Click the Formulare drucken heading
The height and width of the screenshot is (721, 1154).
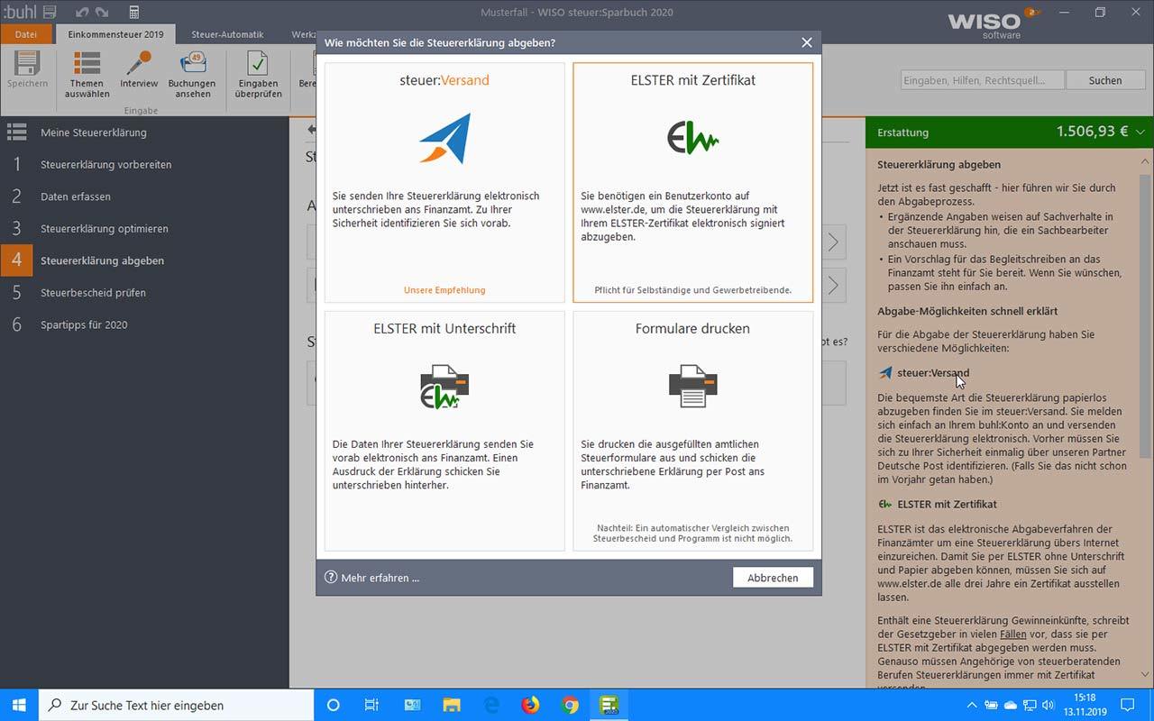point(692,329)
